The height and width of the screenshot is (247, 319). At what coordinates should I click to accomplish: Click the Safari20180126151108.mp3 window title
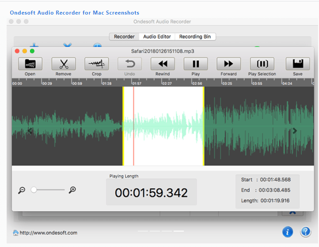(163, 51)
